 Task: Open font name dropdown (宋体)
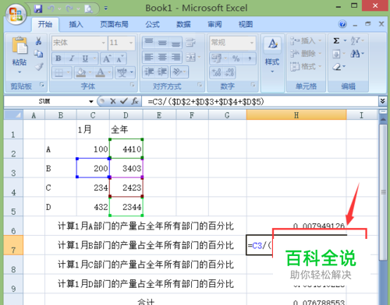coord(103,43)
